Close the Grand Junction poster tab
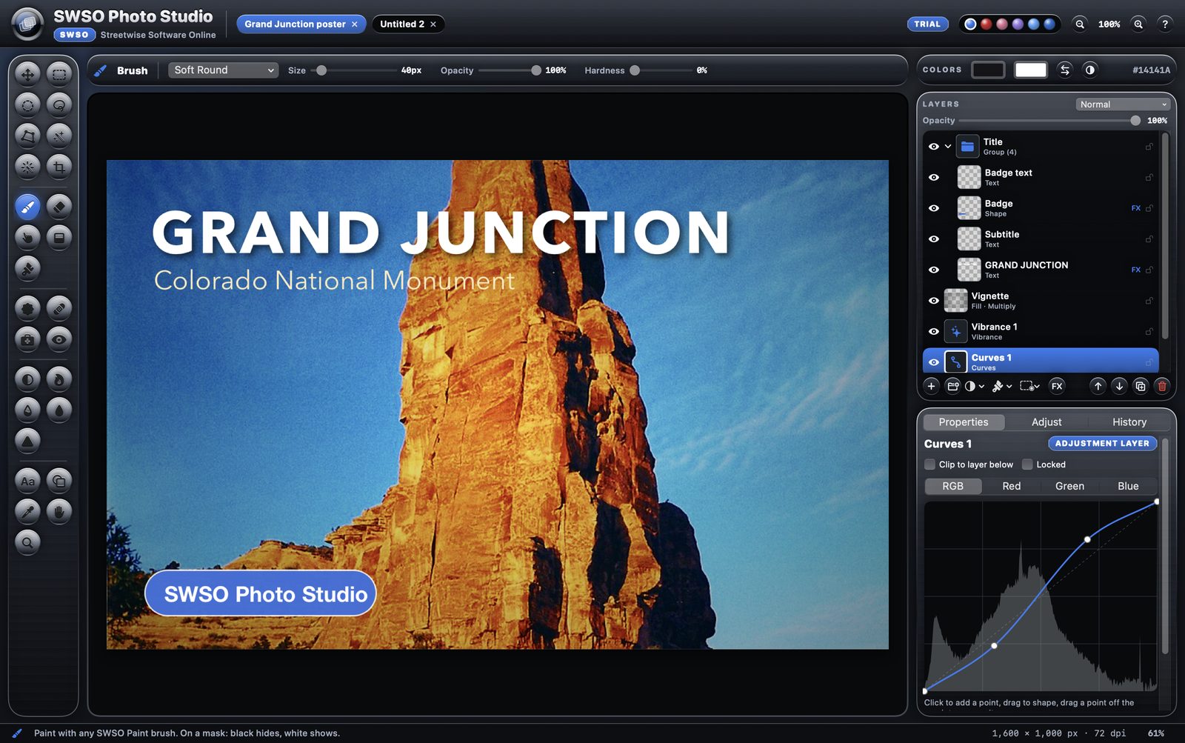 coord(355,24)
